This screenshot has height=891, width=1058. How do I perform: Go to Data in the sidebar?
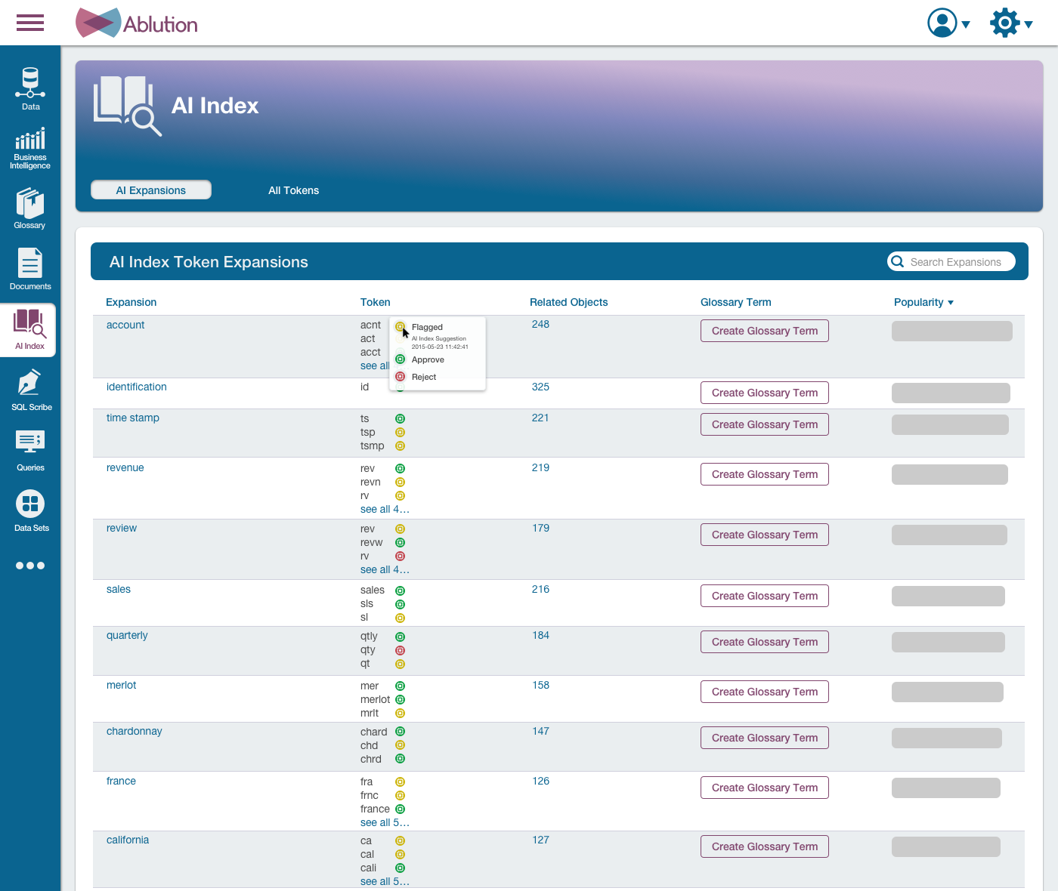click(30, 89)
